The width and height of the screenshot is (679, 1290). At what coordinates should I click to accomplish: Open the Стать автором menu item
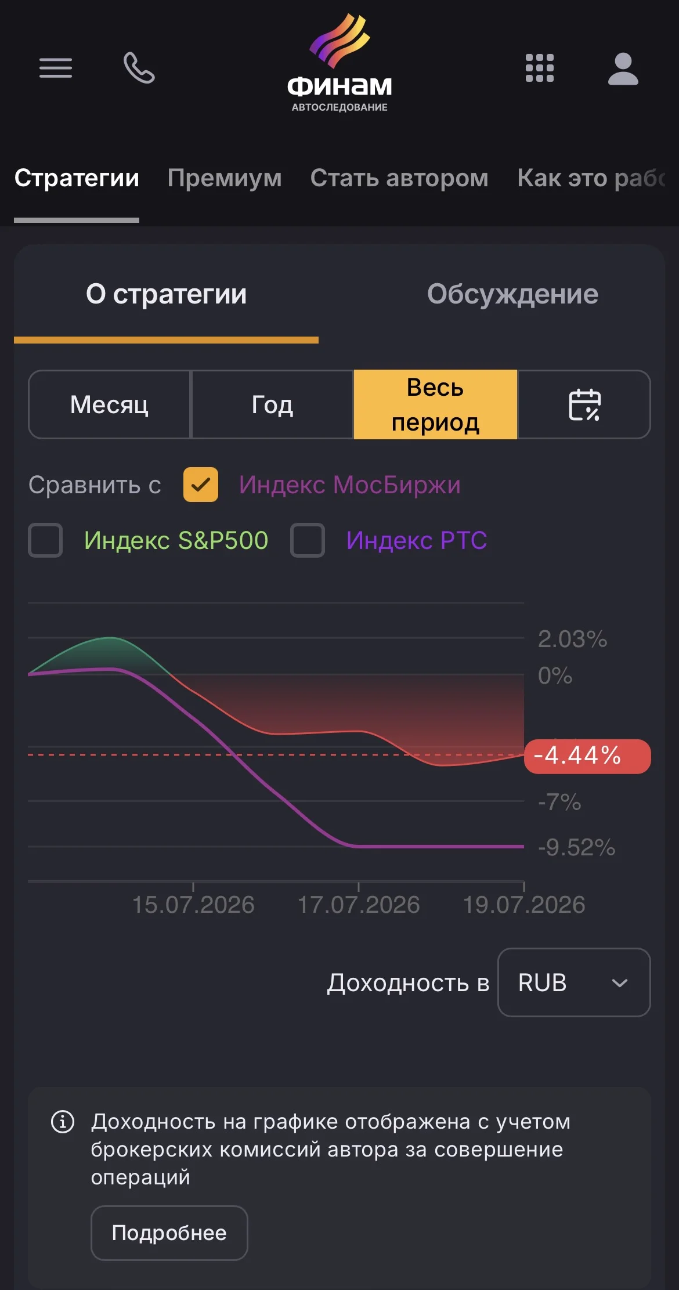click(x=399, y=178)
